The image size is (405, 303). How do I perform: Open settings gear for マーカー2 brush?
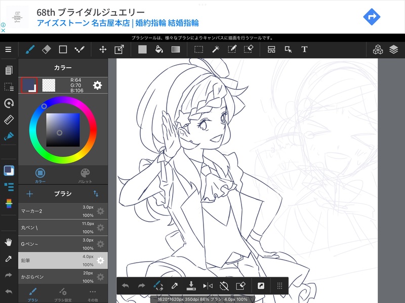pos(100,211)
